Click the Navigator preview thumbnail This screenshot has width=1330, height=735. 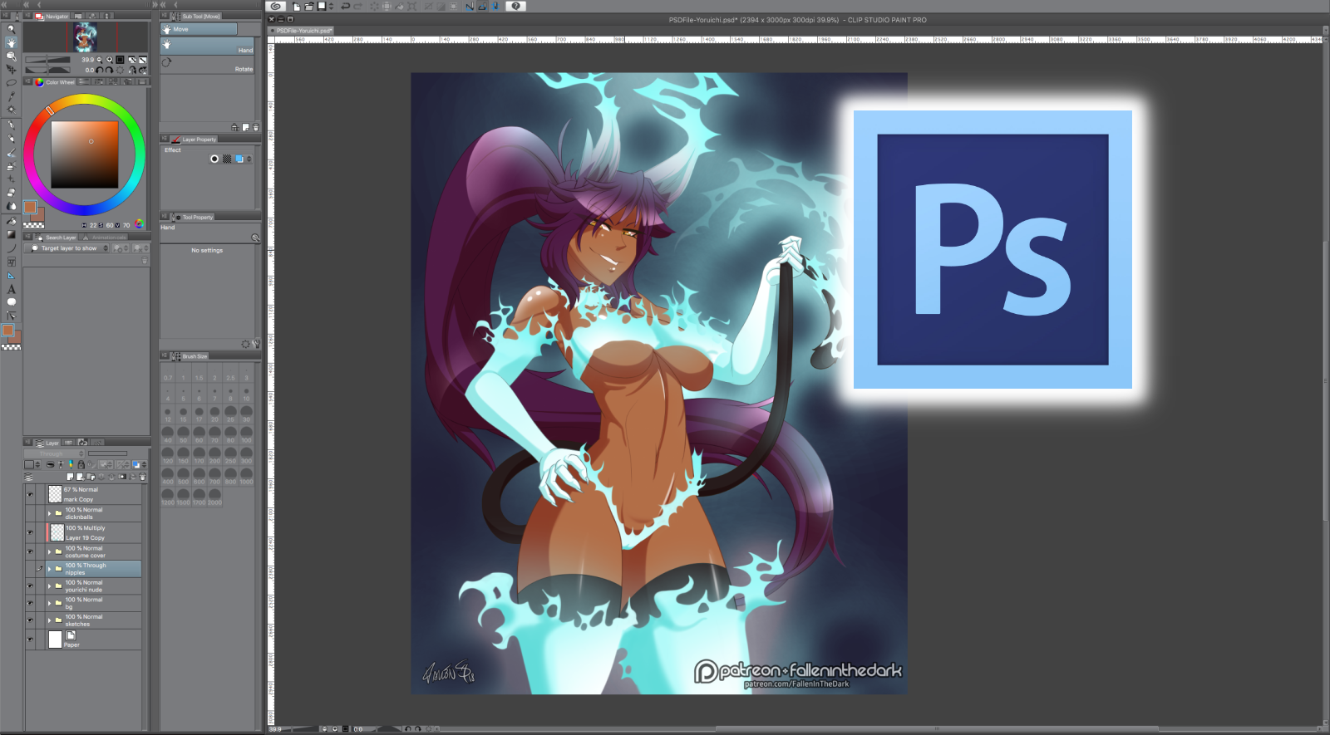pos(86,37)
